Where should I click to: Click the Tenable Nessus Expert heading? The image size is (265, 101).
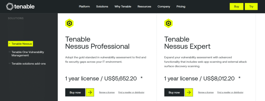tap(187, 43)
